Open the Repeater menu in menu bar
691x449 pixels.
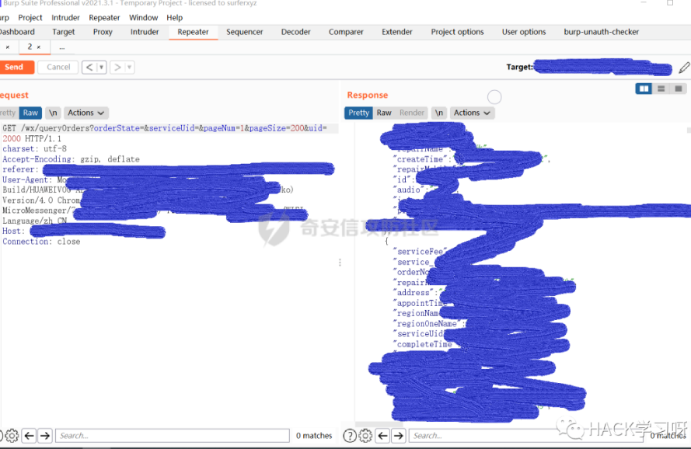point(104,18)
